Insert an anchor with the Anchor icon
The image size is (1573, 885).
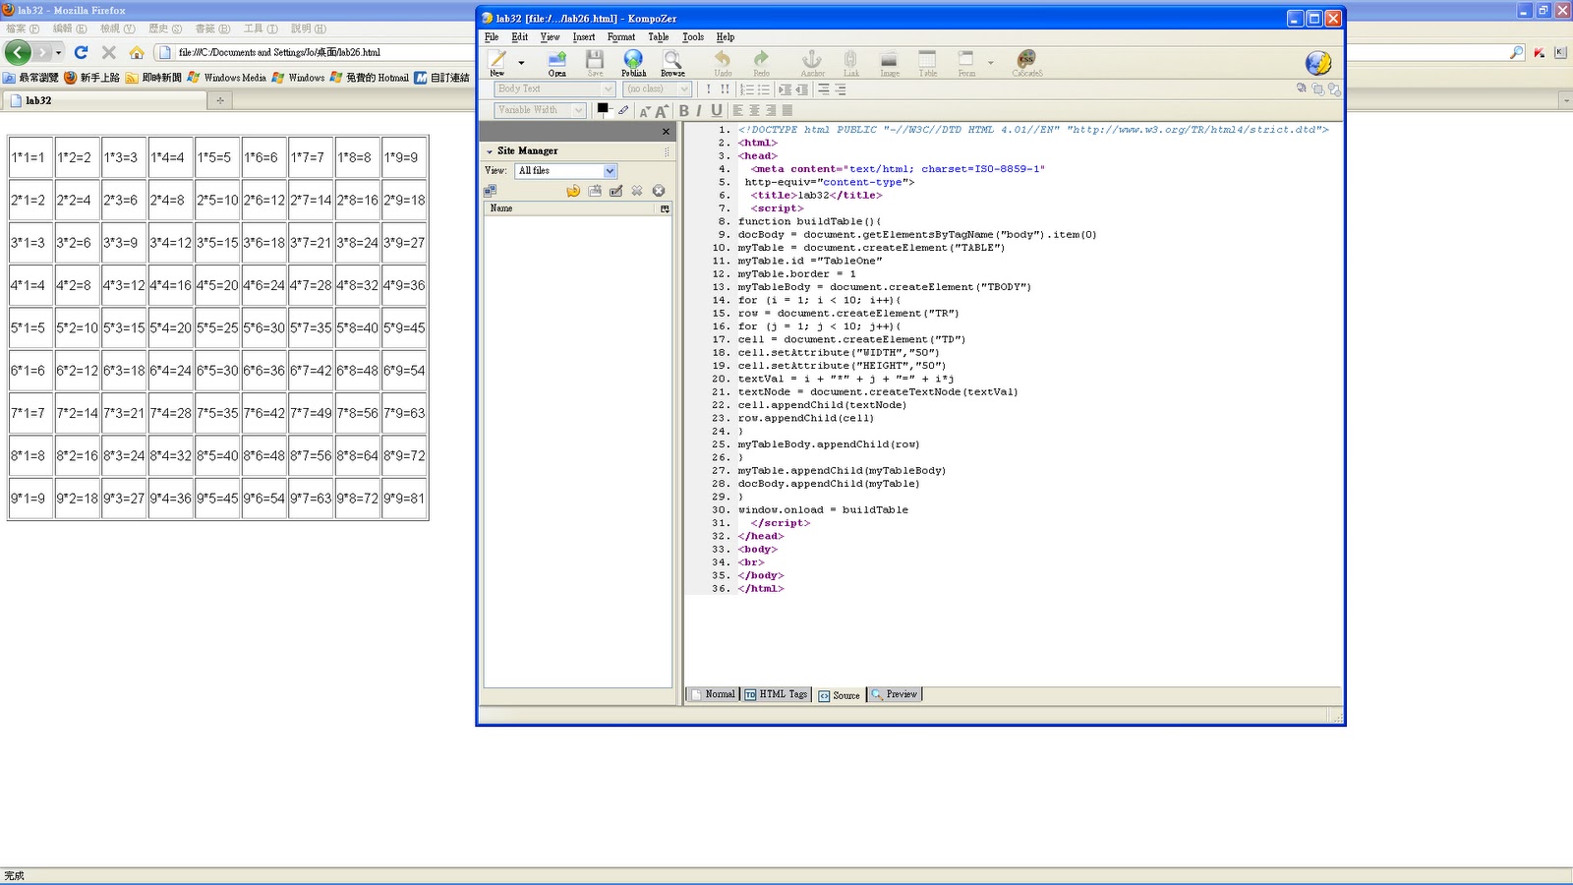pyautogui.click(x=812, y=63)
